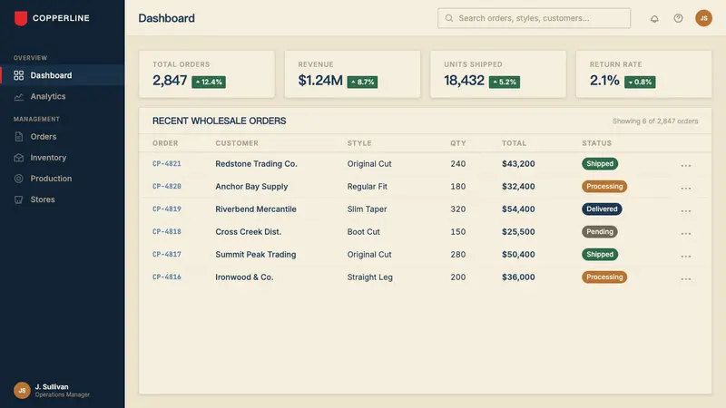Click the Dashboard grid icon in sidebar
The height and width of the screenshot is (408, 726).
pos(18,75)
